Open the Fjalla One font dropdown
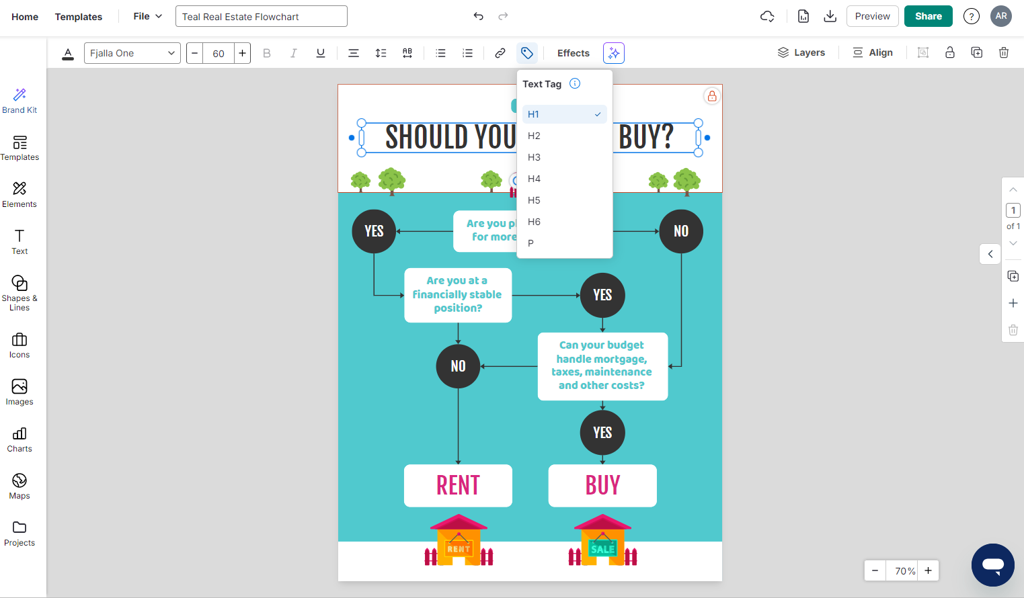 pyautogui.click(x=132, y=52)
